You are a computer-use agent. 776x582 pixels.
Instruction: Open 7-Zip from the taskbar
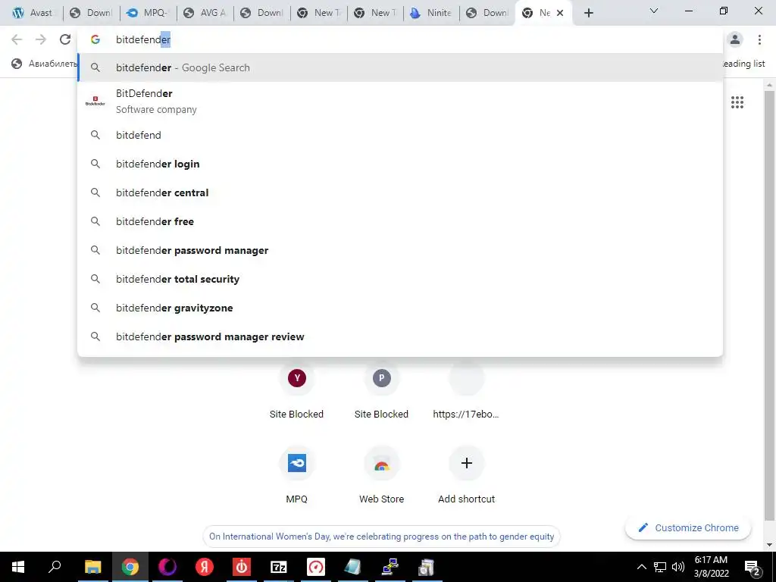(x=279, y=567)
